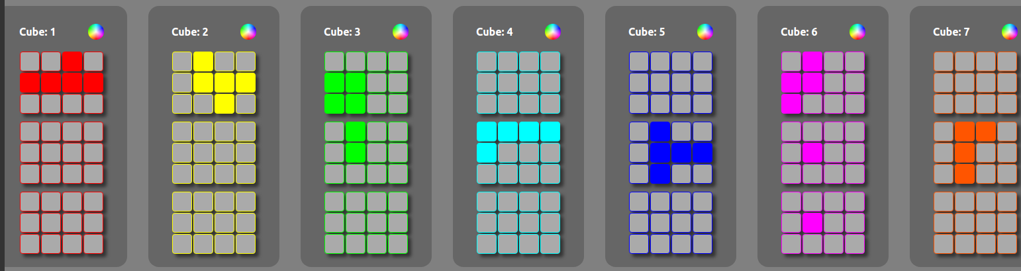Viewport: 1021px width, 271px height.
Task: Toggle the only magenta cell in Cube 6's bottom layer
Action: [x=812, y=223]
